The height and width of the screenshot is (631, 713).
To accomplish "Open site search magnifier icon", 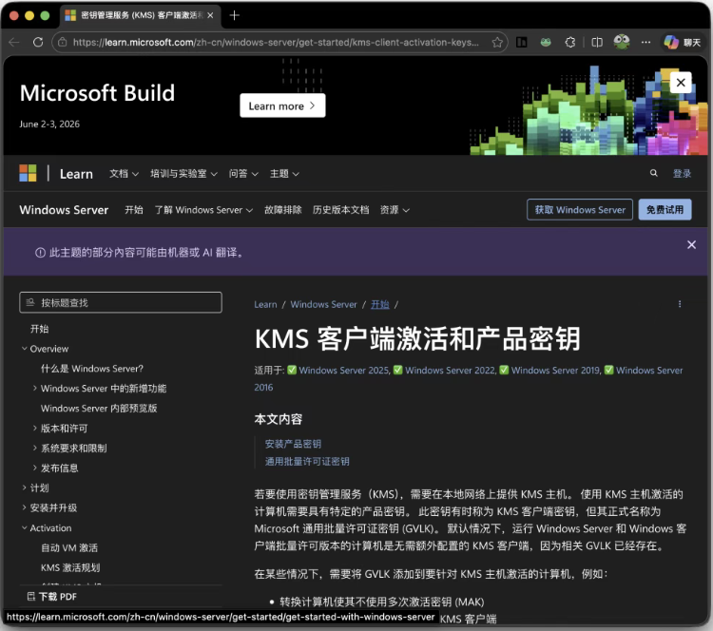I will (x=653, y=173).
